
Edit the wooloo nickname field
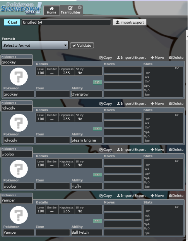(x=17, y=154)
